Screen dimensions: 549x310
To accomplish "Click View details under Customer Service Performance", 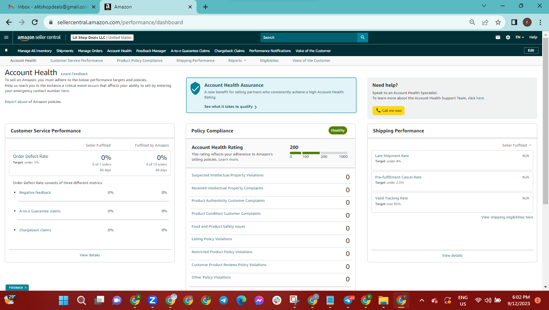I will pos(90,255).
